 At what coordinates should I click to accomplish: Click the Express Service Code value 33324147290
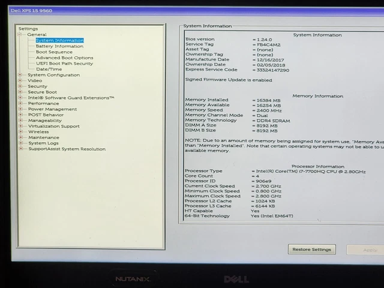273,70
